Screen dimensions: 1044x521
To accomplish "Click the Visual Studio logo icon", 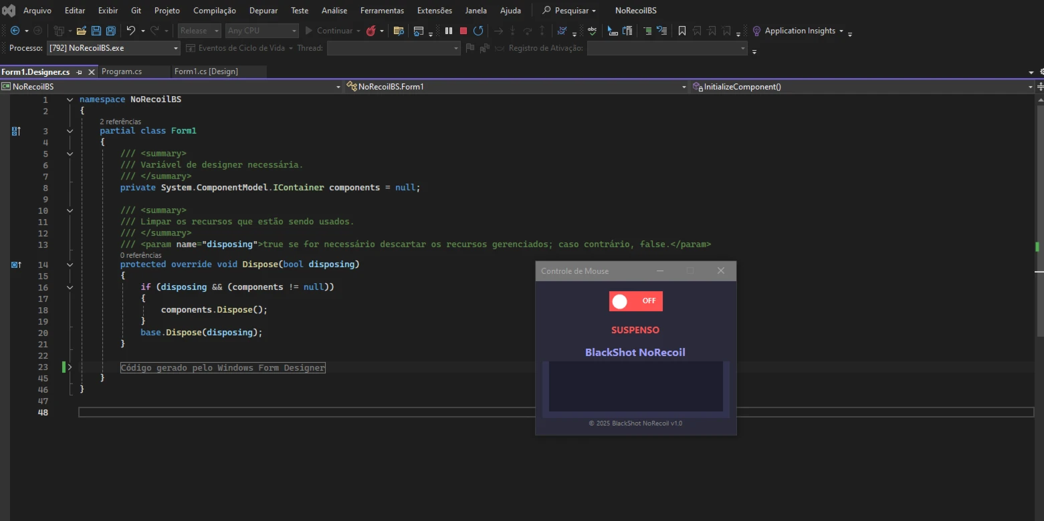I will tap(9, 11).
